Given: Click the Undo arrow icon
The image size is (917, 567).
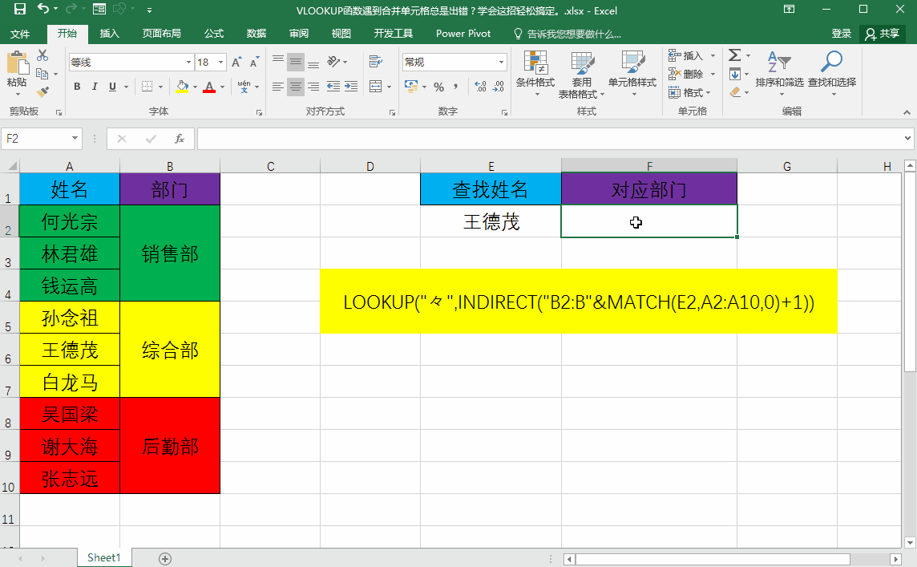Looking at the screenshot, I should (43, 9).
